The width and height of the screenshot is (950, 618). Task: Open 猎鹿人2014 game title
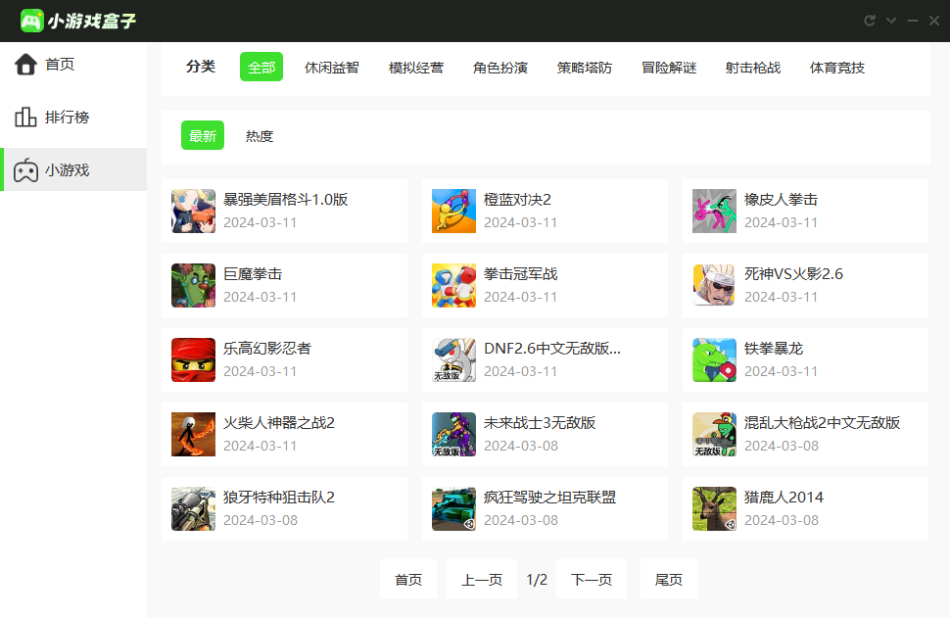click(x=784, y=498)
